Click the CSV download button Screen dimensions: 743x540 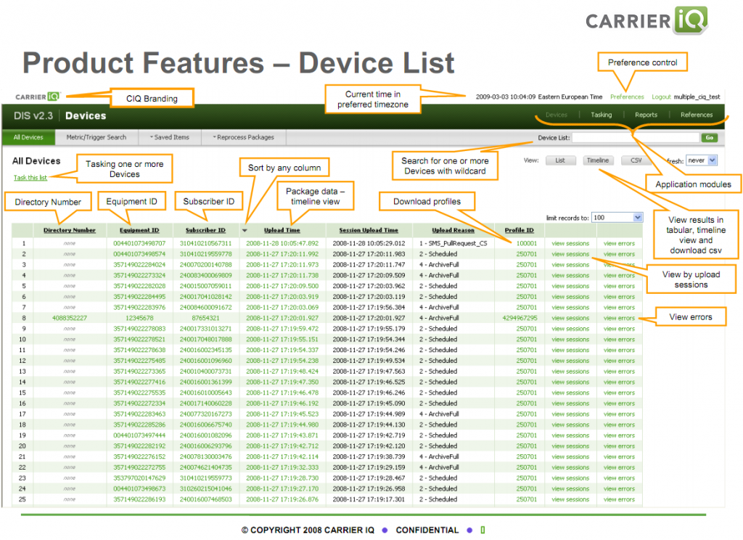(x=636, y=160)
